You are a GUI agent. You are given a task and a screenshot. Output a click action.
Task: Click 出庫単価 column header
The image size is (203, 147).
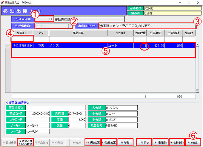click(x=156, y=33)
